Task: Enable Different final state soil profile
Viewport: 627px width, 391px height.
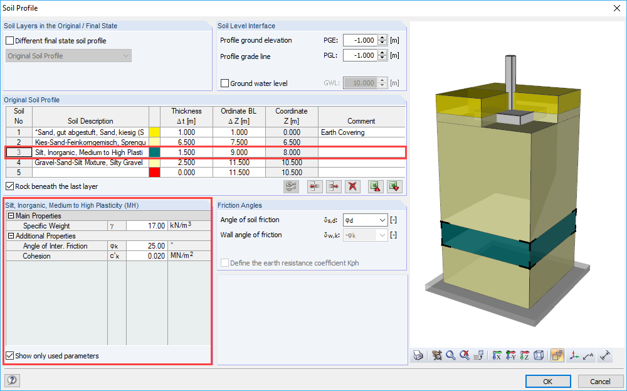Action: pos(10,41)
